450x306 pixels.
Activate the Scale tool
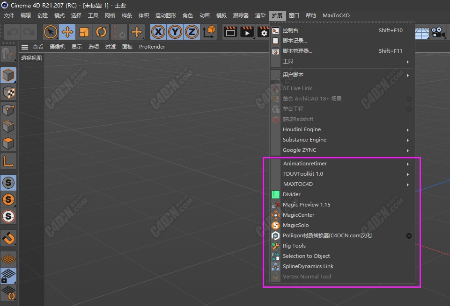(x=84, y=32)
